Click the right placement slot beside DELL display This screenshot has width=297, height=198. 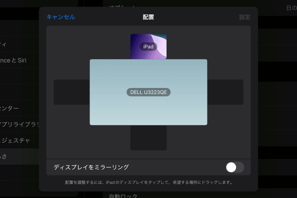click(x=225, y=92)
